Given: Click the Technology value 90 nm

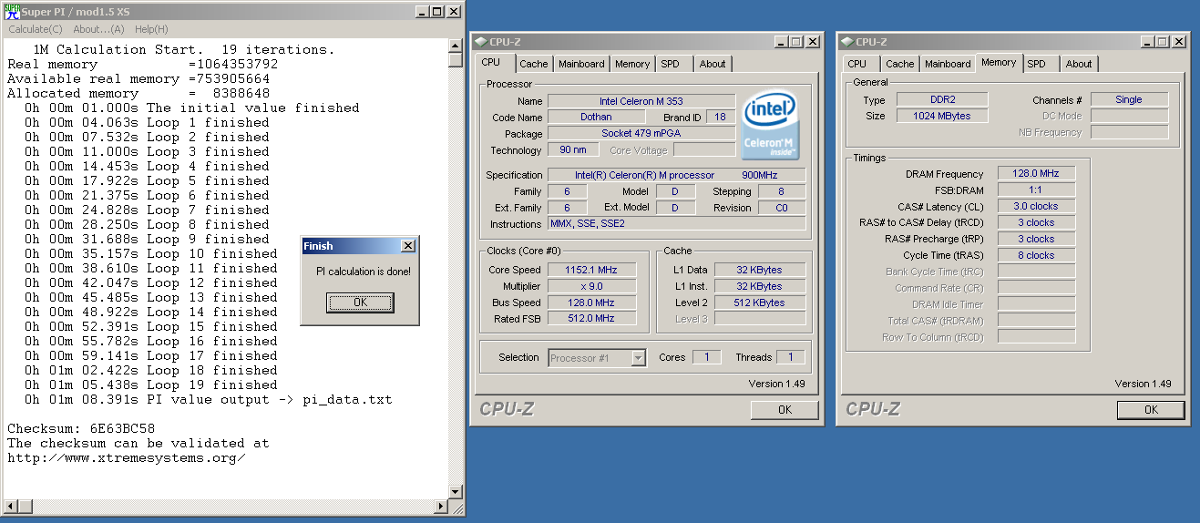Looking at the screenshot, I should click(572, 150).
